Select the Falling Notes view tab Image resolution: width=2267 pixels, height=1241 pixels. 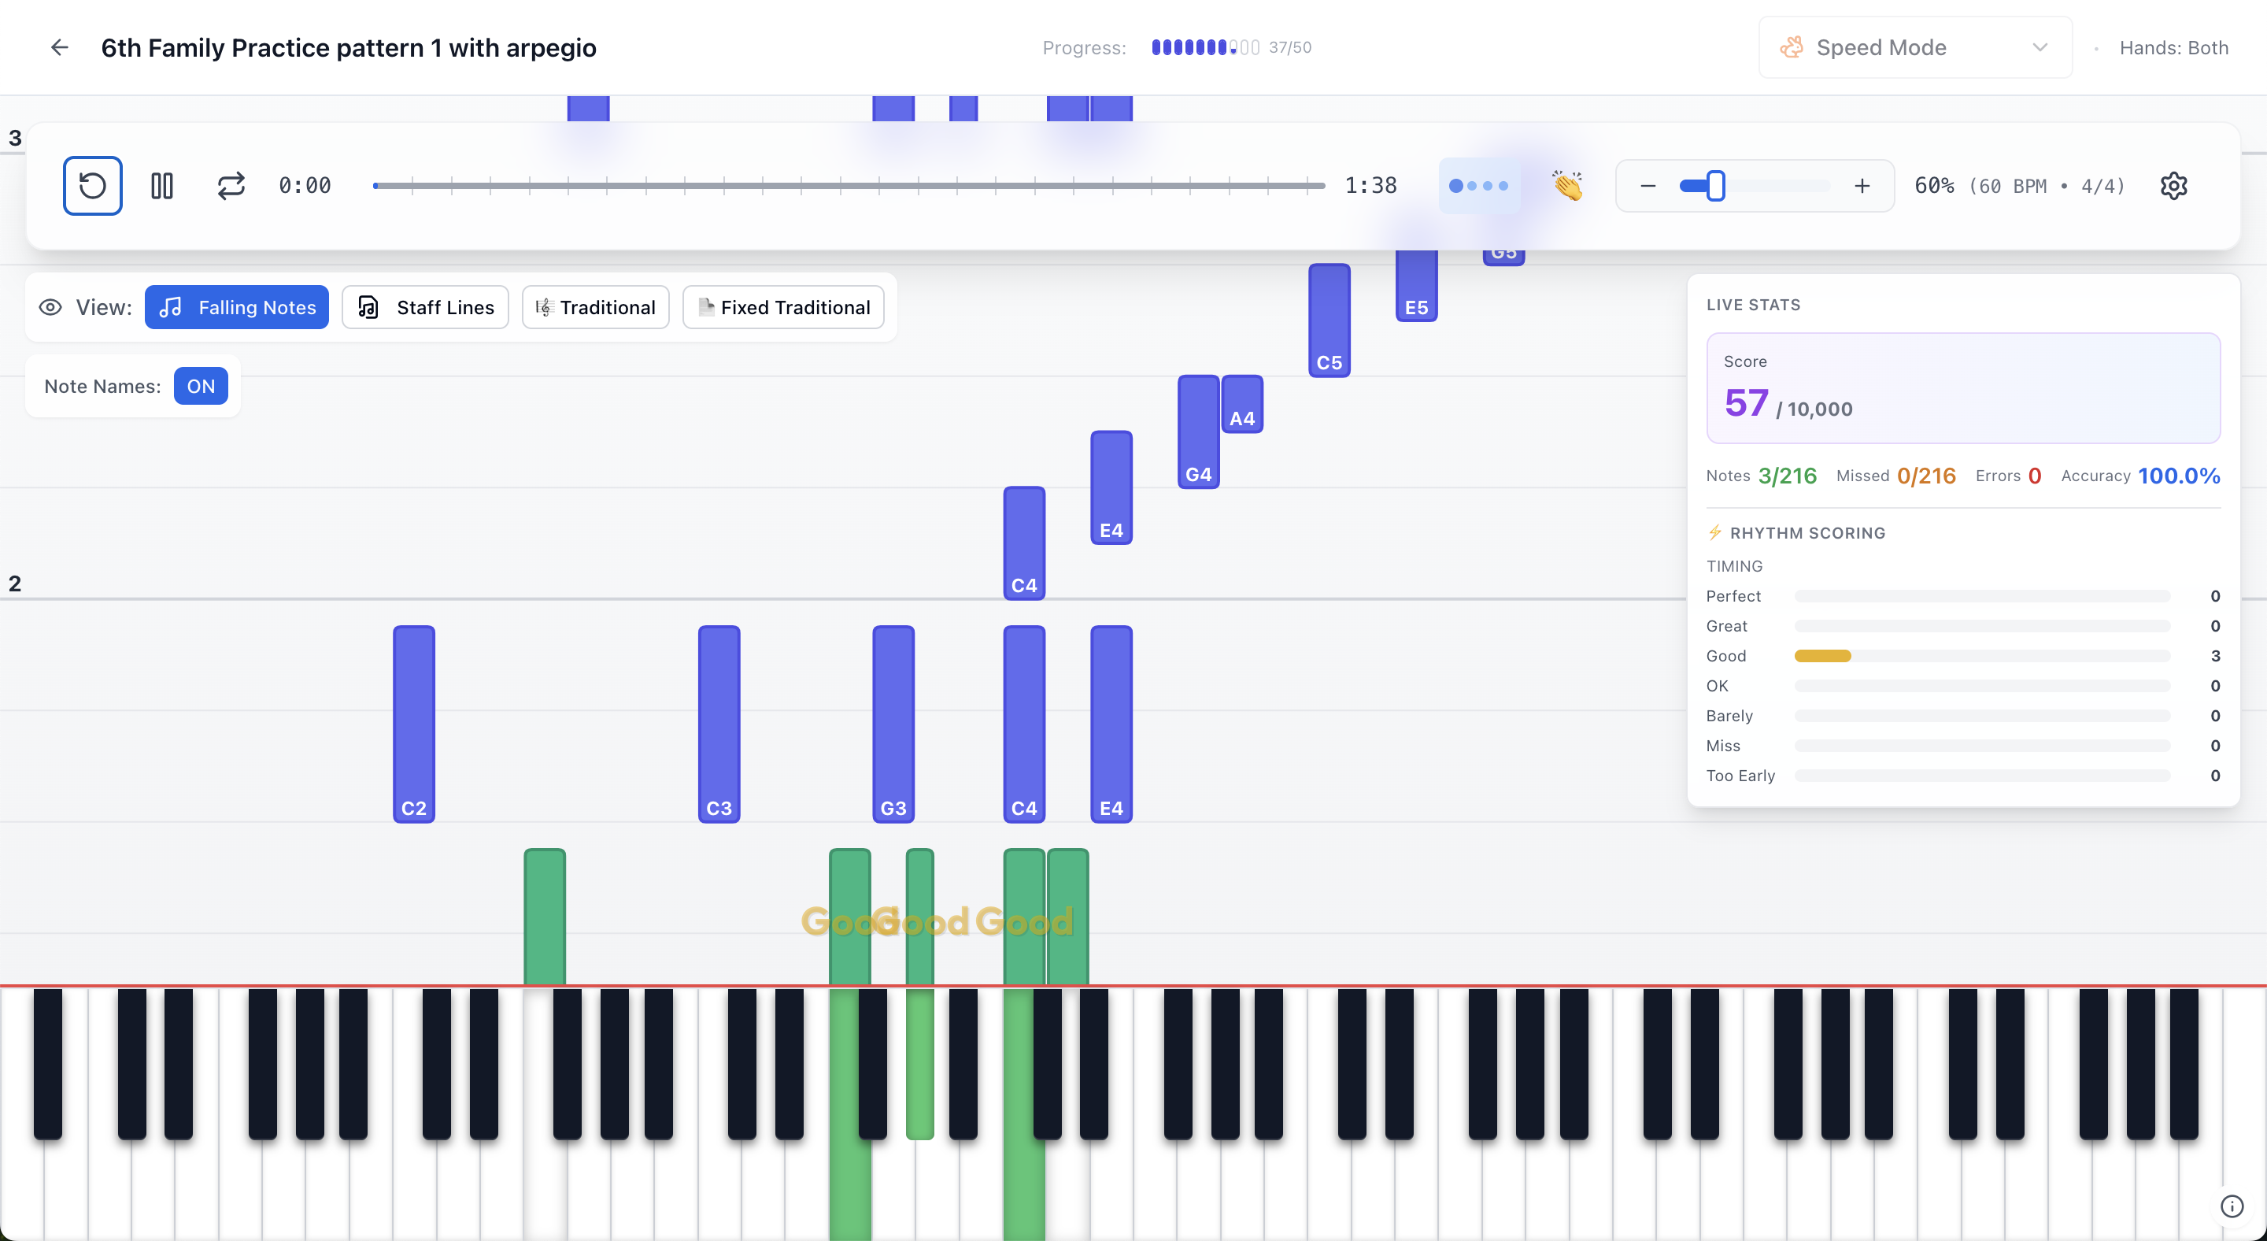pyautogui.click(x=236, y=306)
